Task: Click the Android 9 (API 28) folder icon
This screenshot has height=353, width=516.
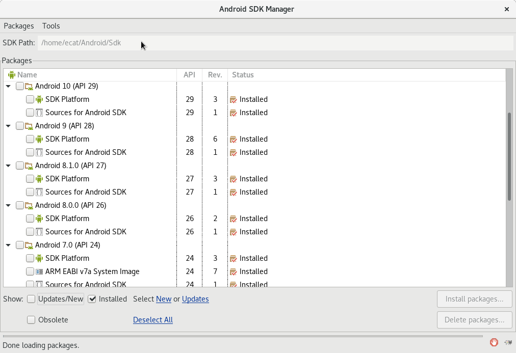Action: tap(29, 126)
